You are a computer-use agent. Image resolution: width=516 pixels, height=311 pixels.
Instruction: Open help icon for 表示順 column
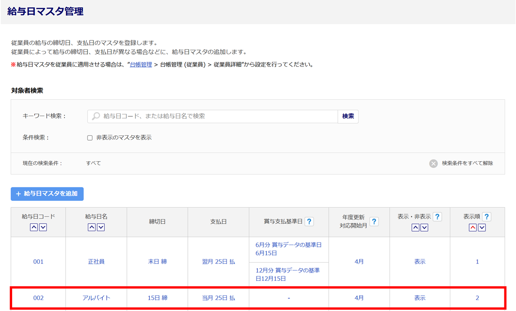[487, 217]
